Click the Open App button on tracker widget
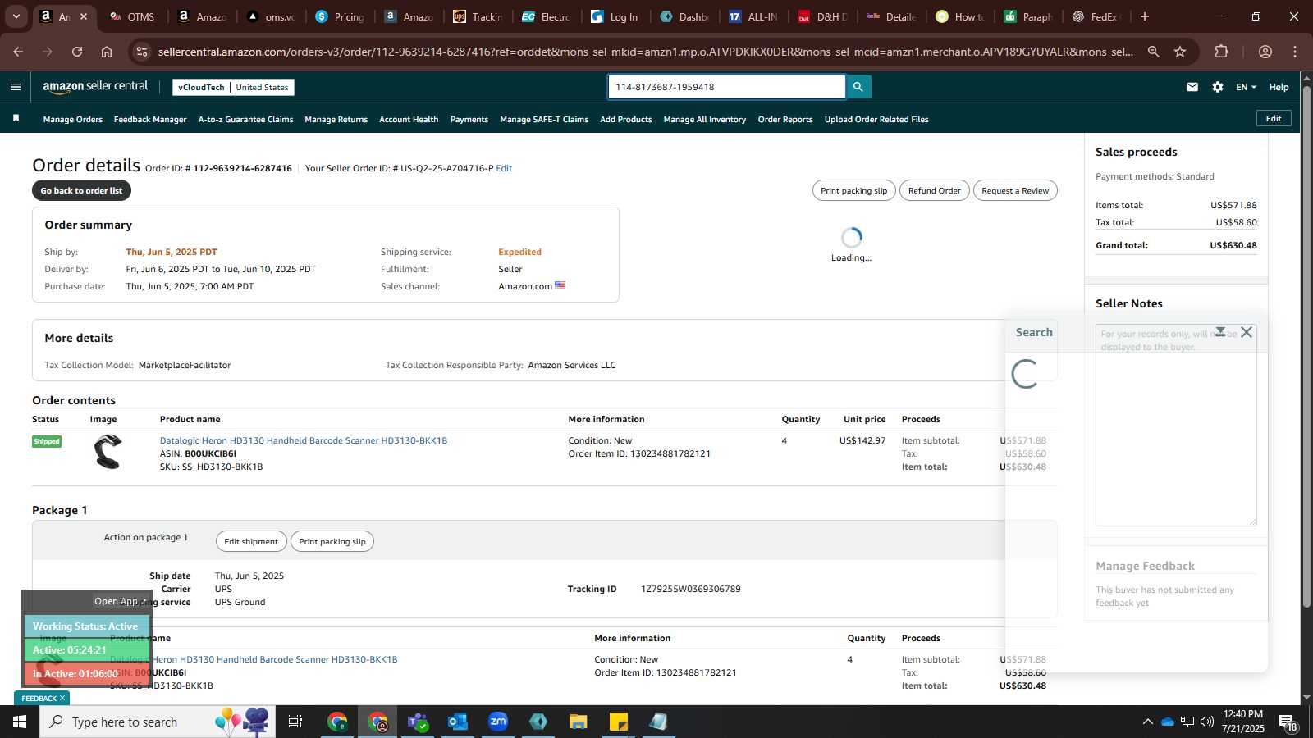Screen dimensions: 1313x738 point(121,601)
